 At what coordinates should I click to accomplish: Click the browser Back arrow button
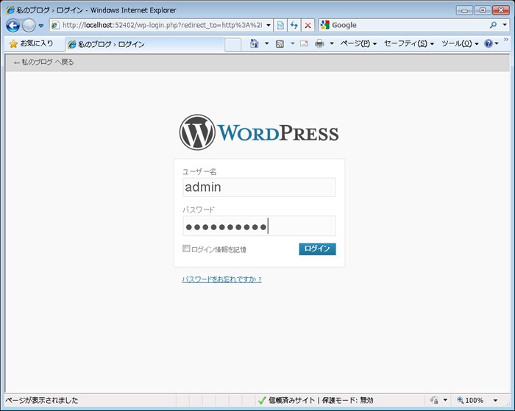coord(13,26)
